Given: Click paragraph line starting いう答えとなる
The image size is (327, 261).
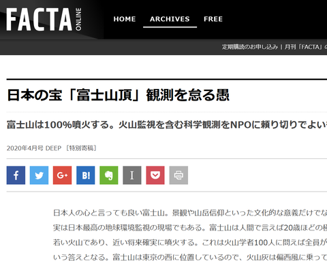Looking at the screenshot, I should point(190,257).
